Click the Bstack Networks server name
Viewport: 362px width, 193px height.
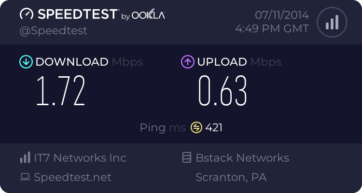point(242,158)
